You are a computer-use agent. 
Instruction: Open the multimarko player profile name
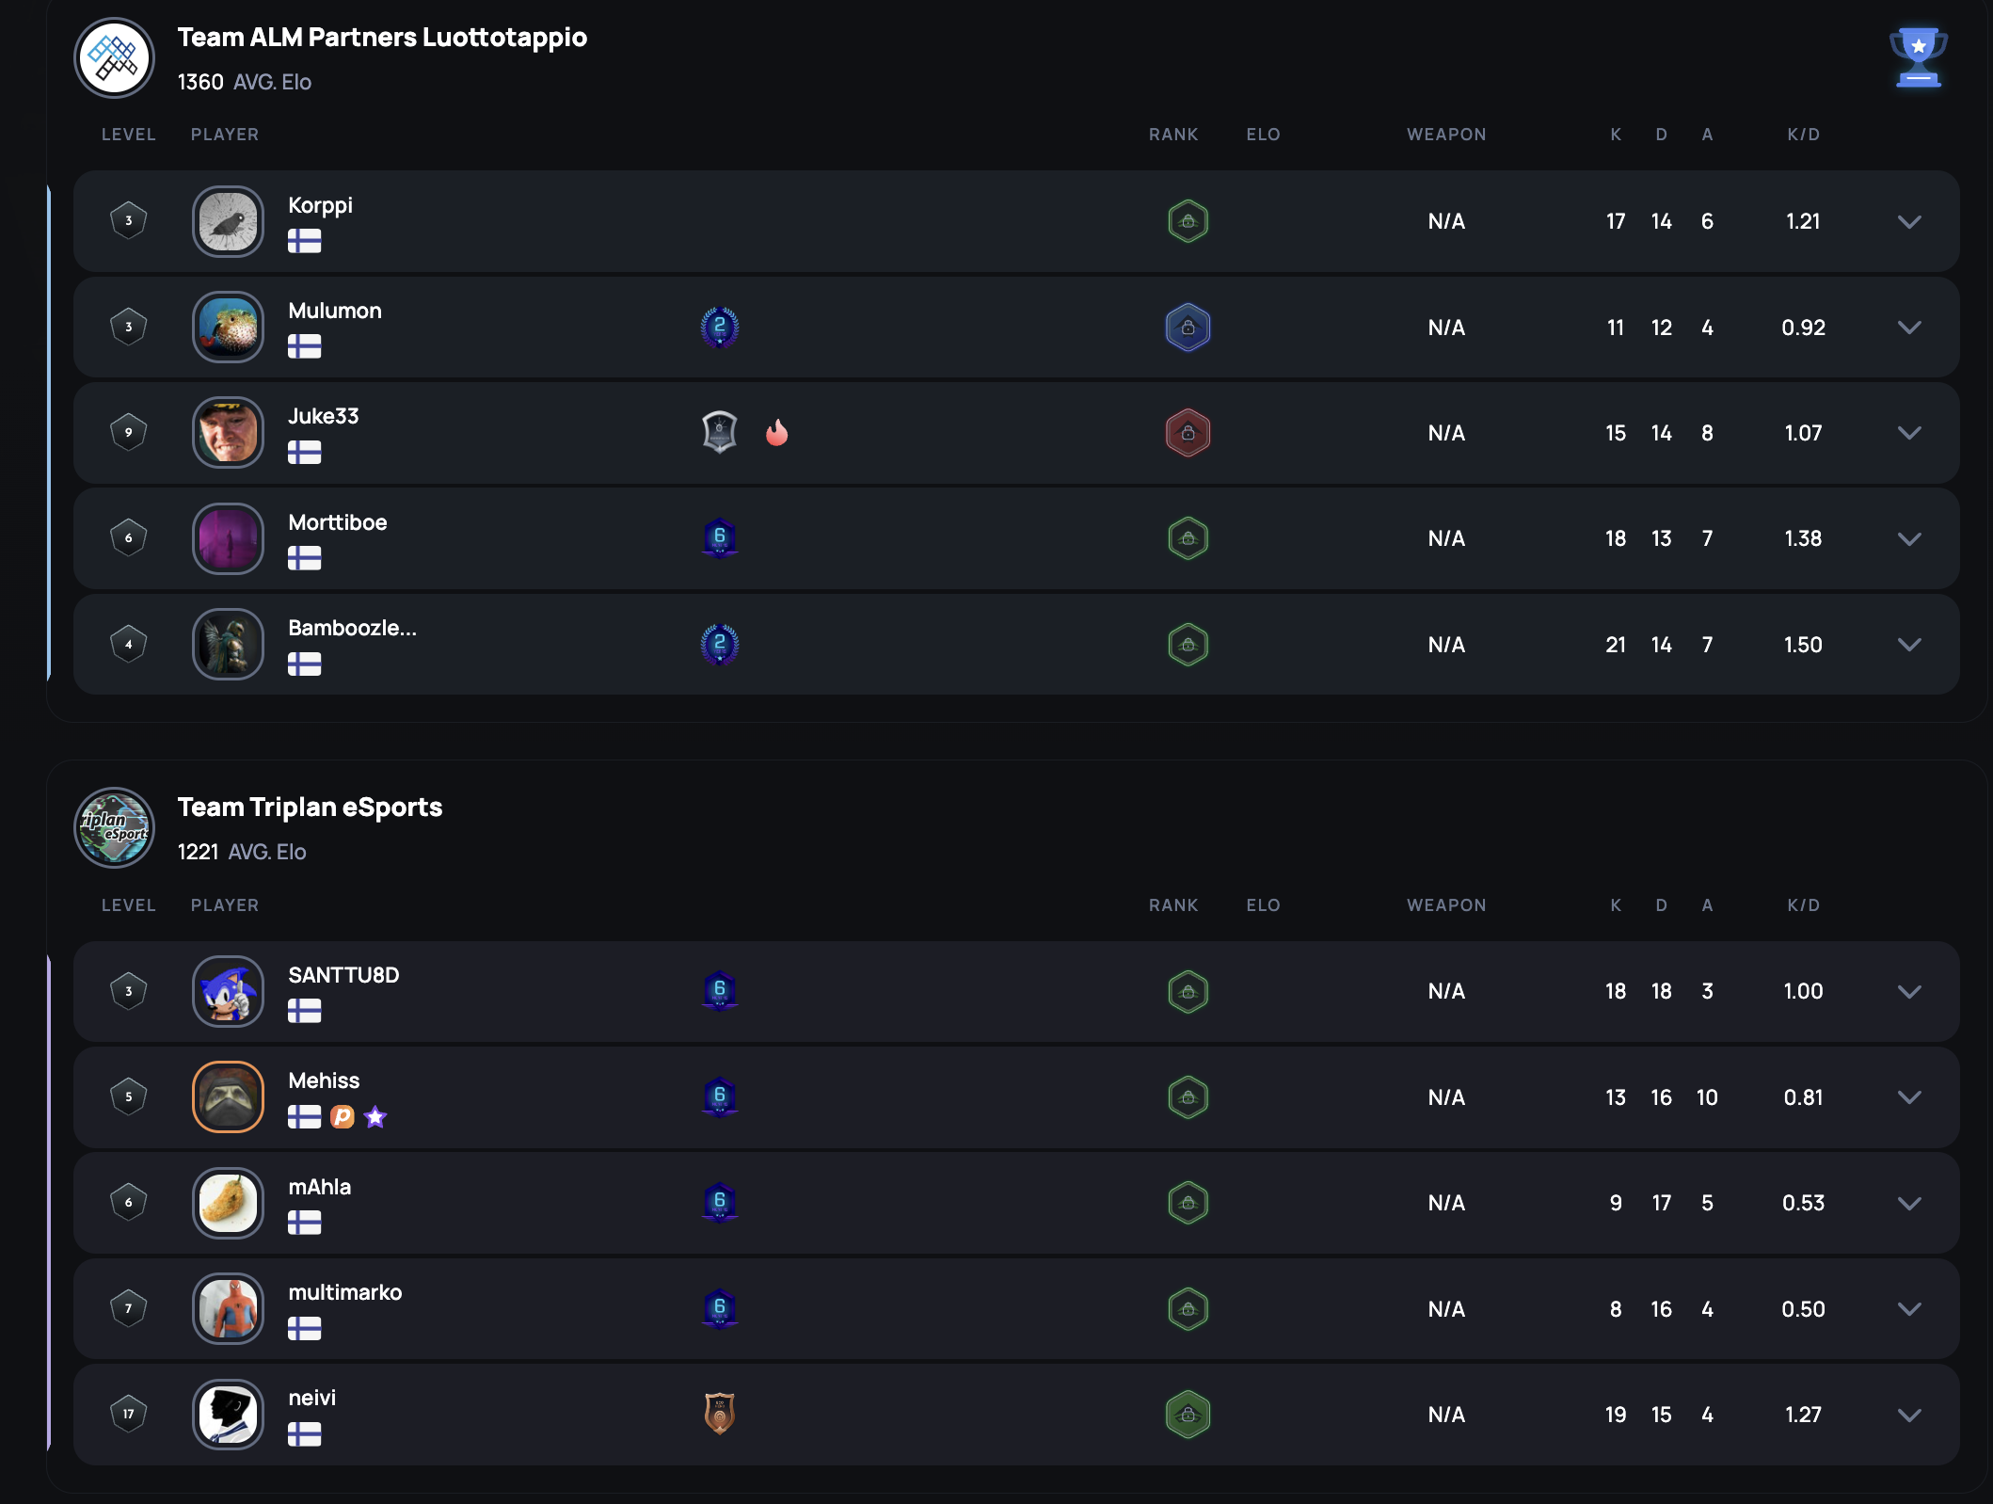click(345, 1292)
